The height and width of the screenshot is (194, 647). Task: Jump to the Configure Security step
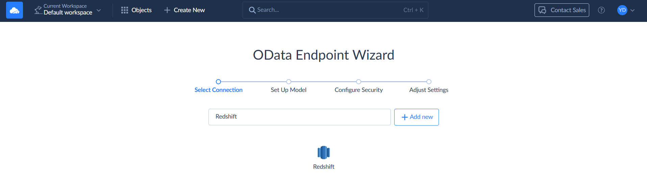(x=358, y=90)
